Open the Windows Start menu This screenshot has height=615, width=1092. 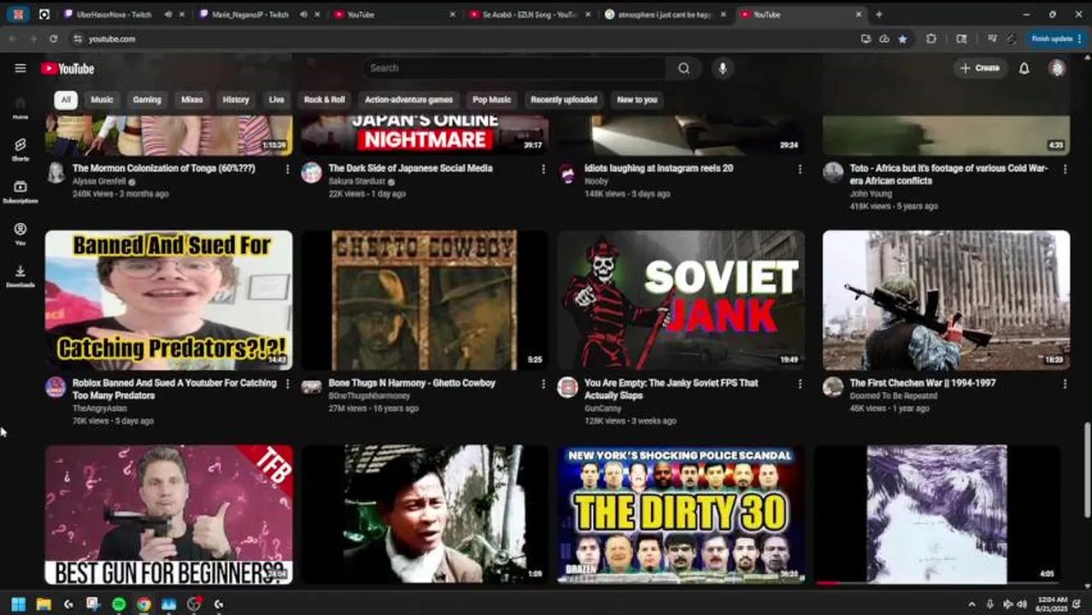(x=18, y=604)
